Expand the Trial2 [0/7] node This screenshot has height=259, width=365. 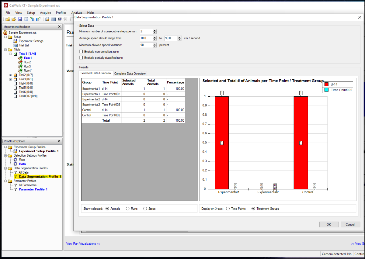pos(11,75)
